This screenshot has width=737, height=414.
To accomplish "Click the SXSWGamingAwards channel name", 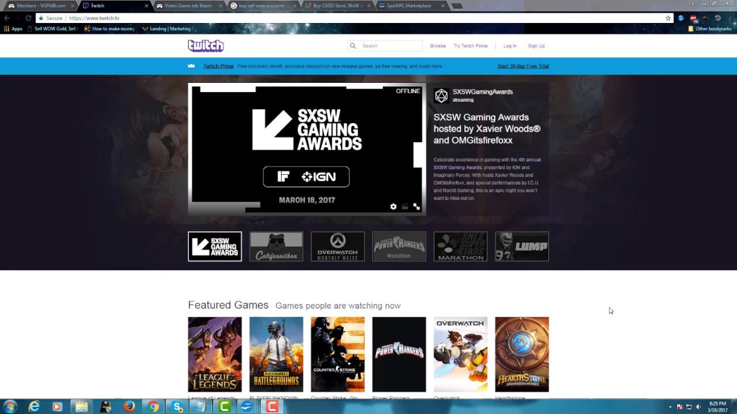I will coord(483,92).
